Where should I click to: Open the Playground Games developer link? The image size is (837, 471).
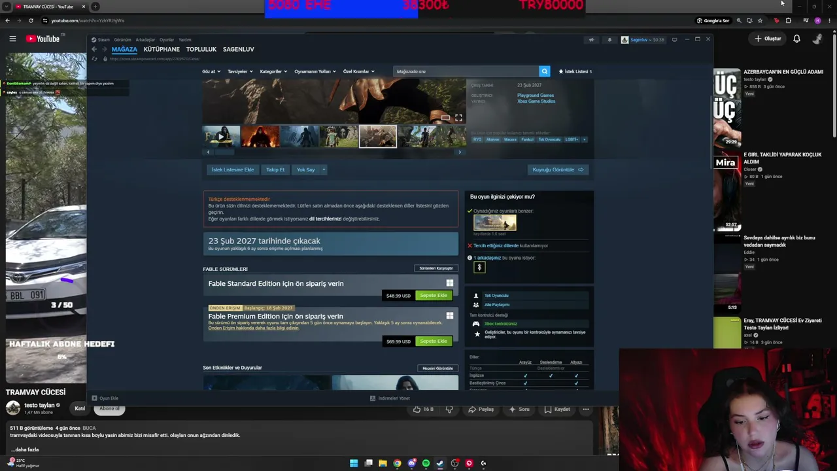(x=536, y=96)
